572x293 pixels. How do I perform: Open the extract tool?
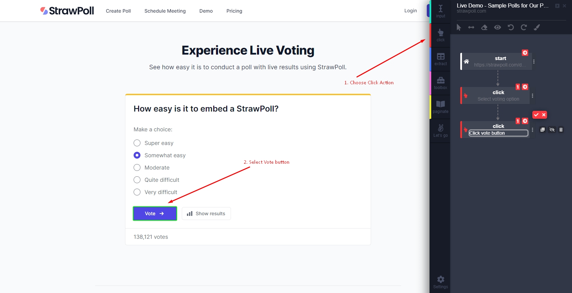point(440,59)
